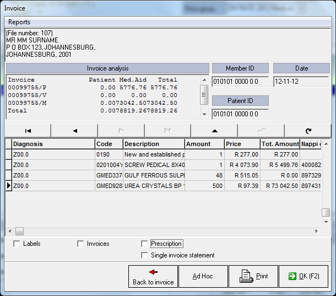Open the Reports menu

click(x=19, y=22)
